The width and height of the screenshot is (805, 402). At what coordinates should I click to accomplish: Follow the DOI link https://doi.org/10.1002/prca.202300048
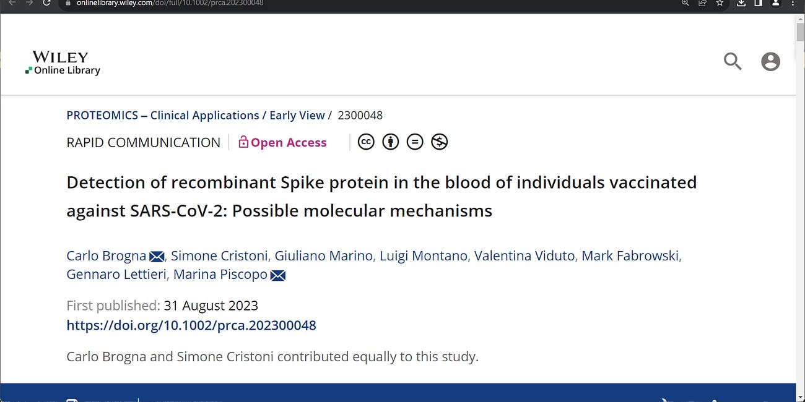point(191,325)
